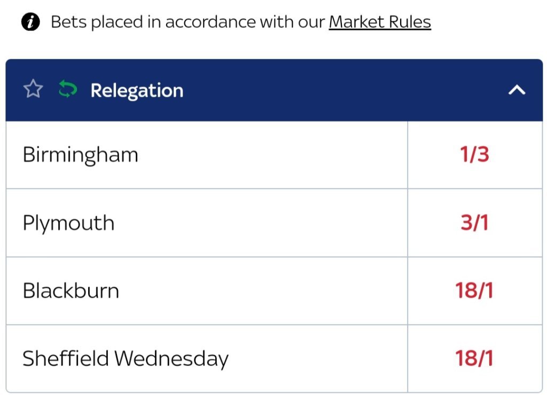Select Plymouth 3/1 relegation odds
Viewport: 547px width, 395px height.
[474, 223]
